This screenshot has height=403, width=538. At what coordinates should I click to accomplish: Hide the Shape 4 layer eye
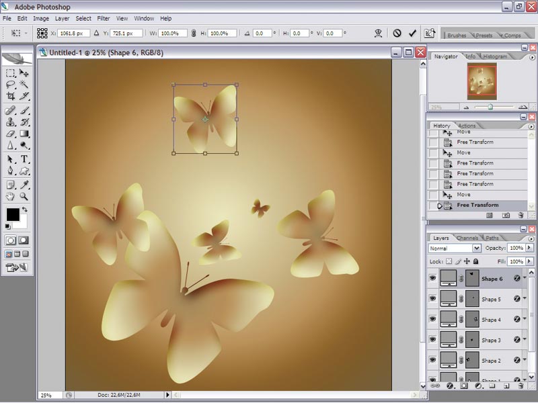(432, 320)
